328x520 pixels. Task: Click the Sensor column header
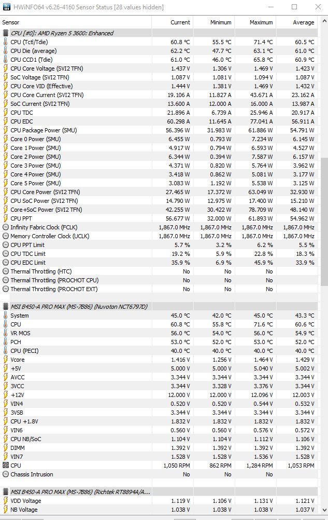(x=12, y=22)
